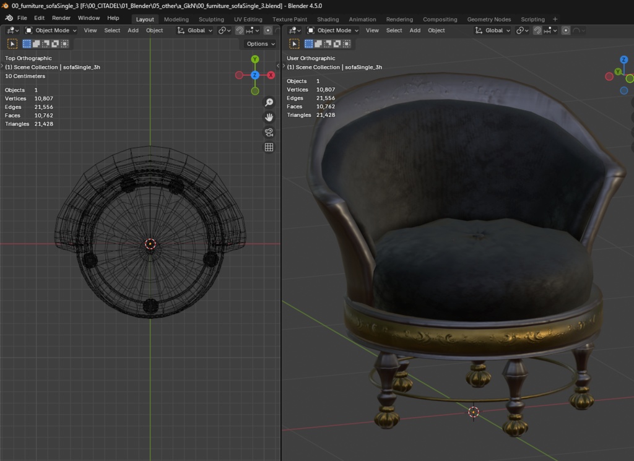Click the pan hand icon in left viewport
The image size is (634, 461).
[269, 117]
